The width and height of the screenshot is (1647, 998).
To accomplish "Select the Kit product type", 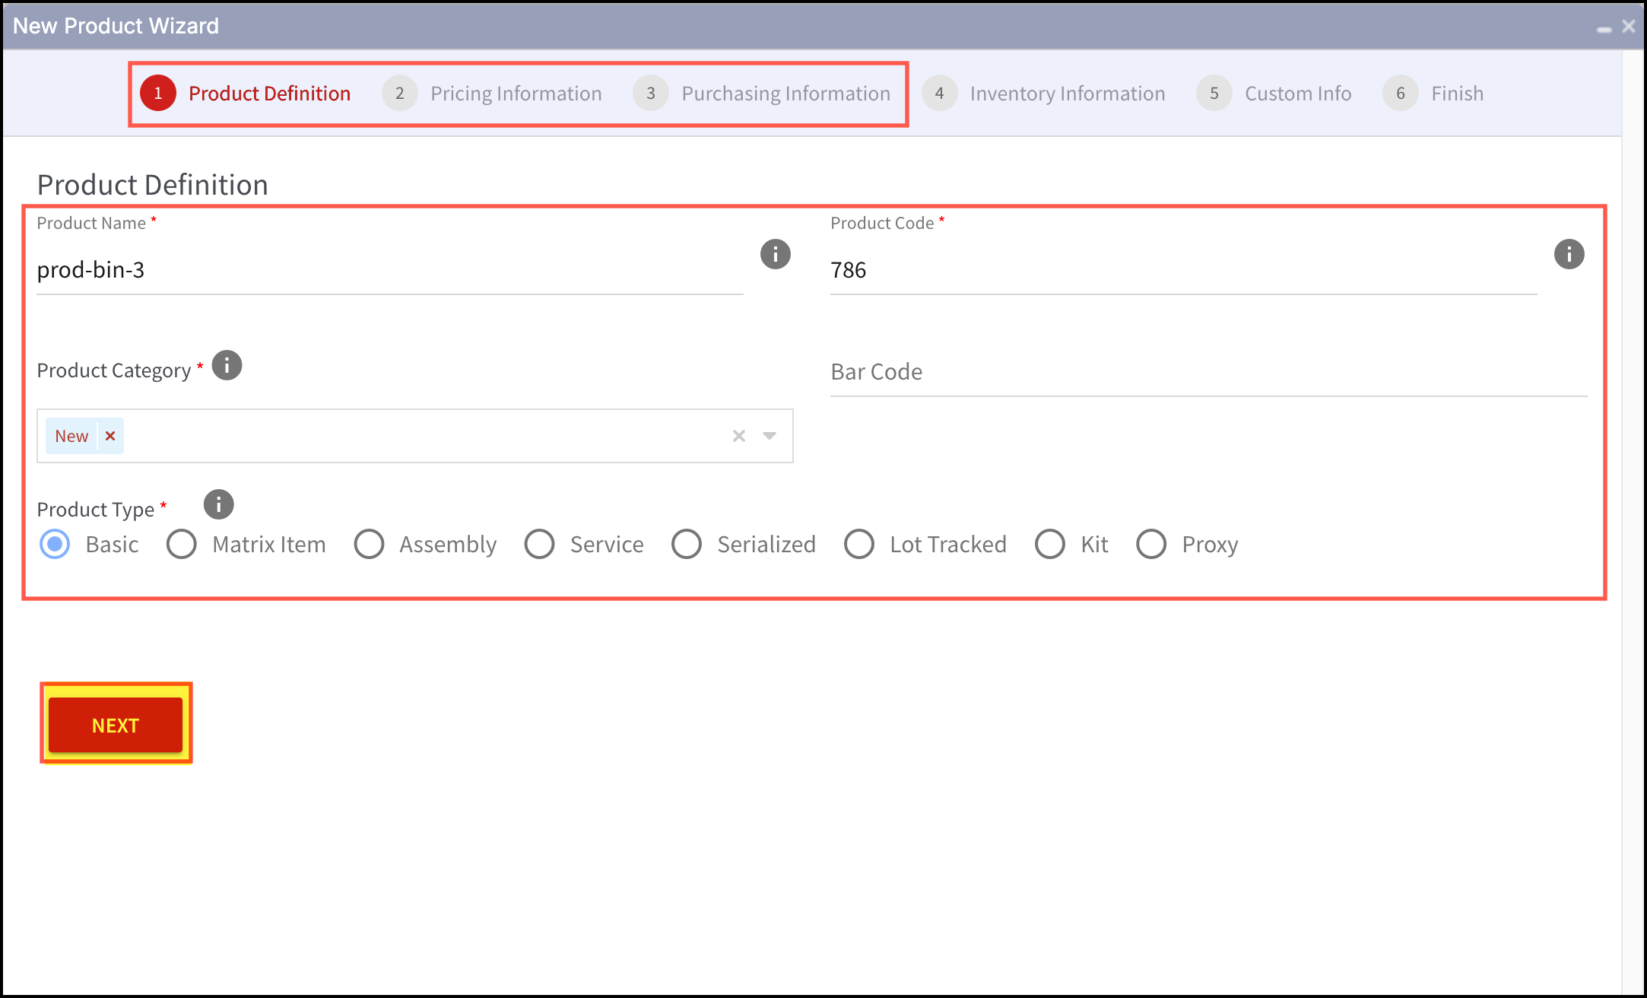I will (x=1050, y=544).
